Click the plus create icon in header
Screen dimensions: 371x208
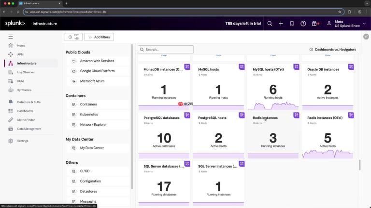point(281,24)
